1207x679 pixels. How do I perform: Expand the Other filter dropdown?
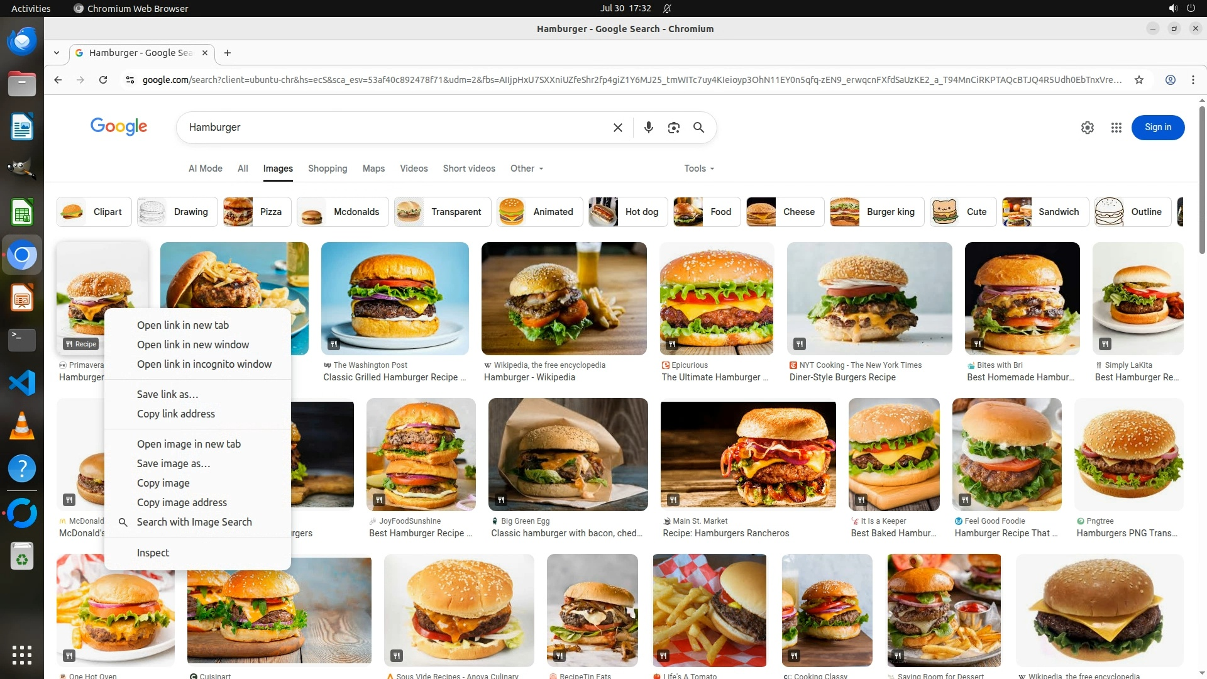click(x=527, y=168)
